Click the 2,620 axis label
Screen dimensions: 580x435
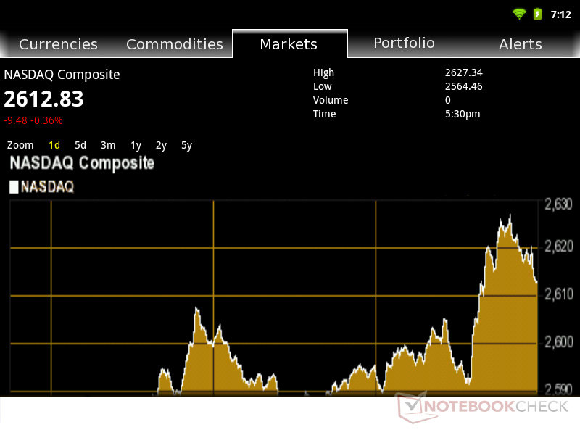558,246
